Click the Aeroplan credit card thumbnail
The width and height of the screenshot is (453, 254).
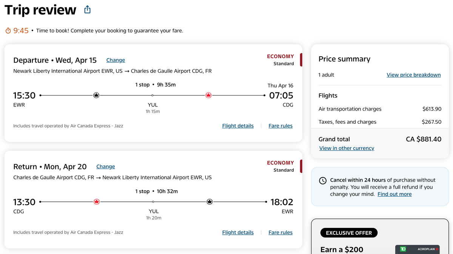coord(417,249)
